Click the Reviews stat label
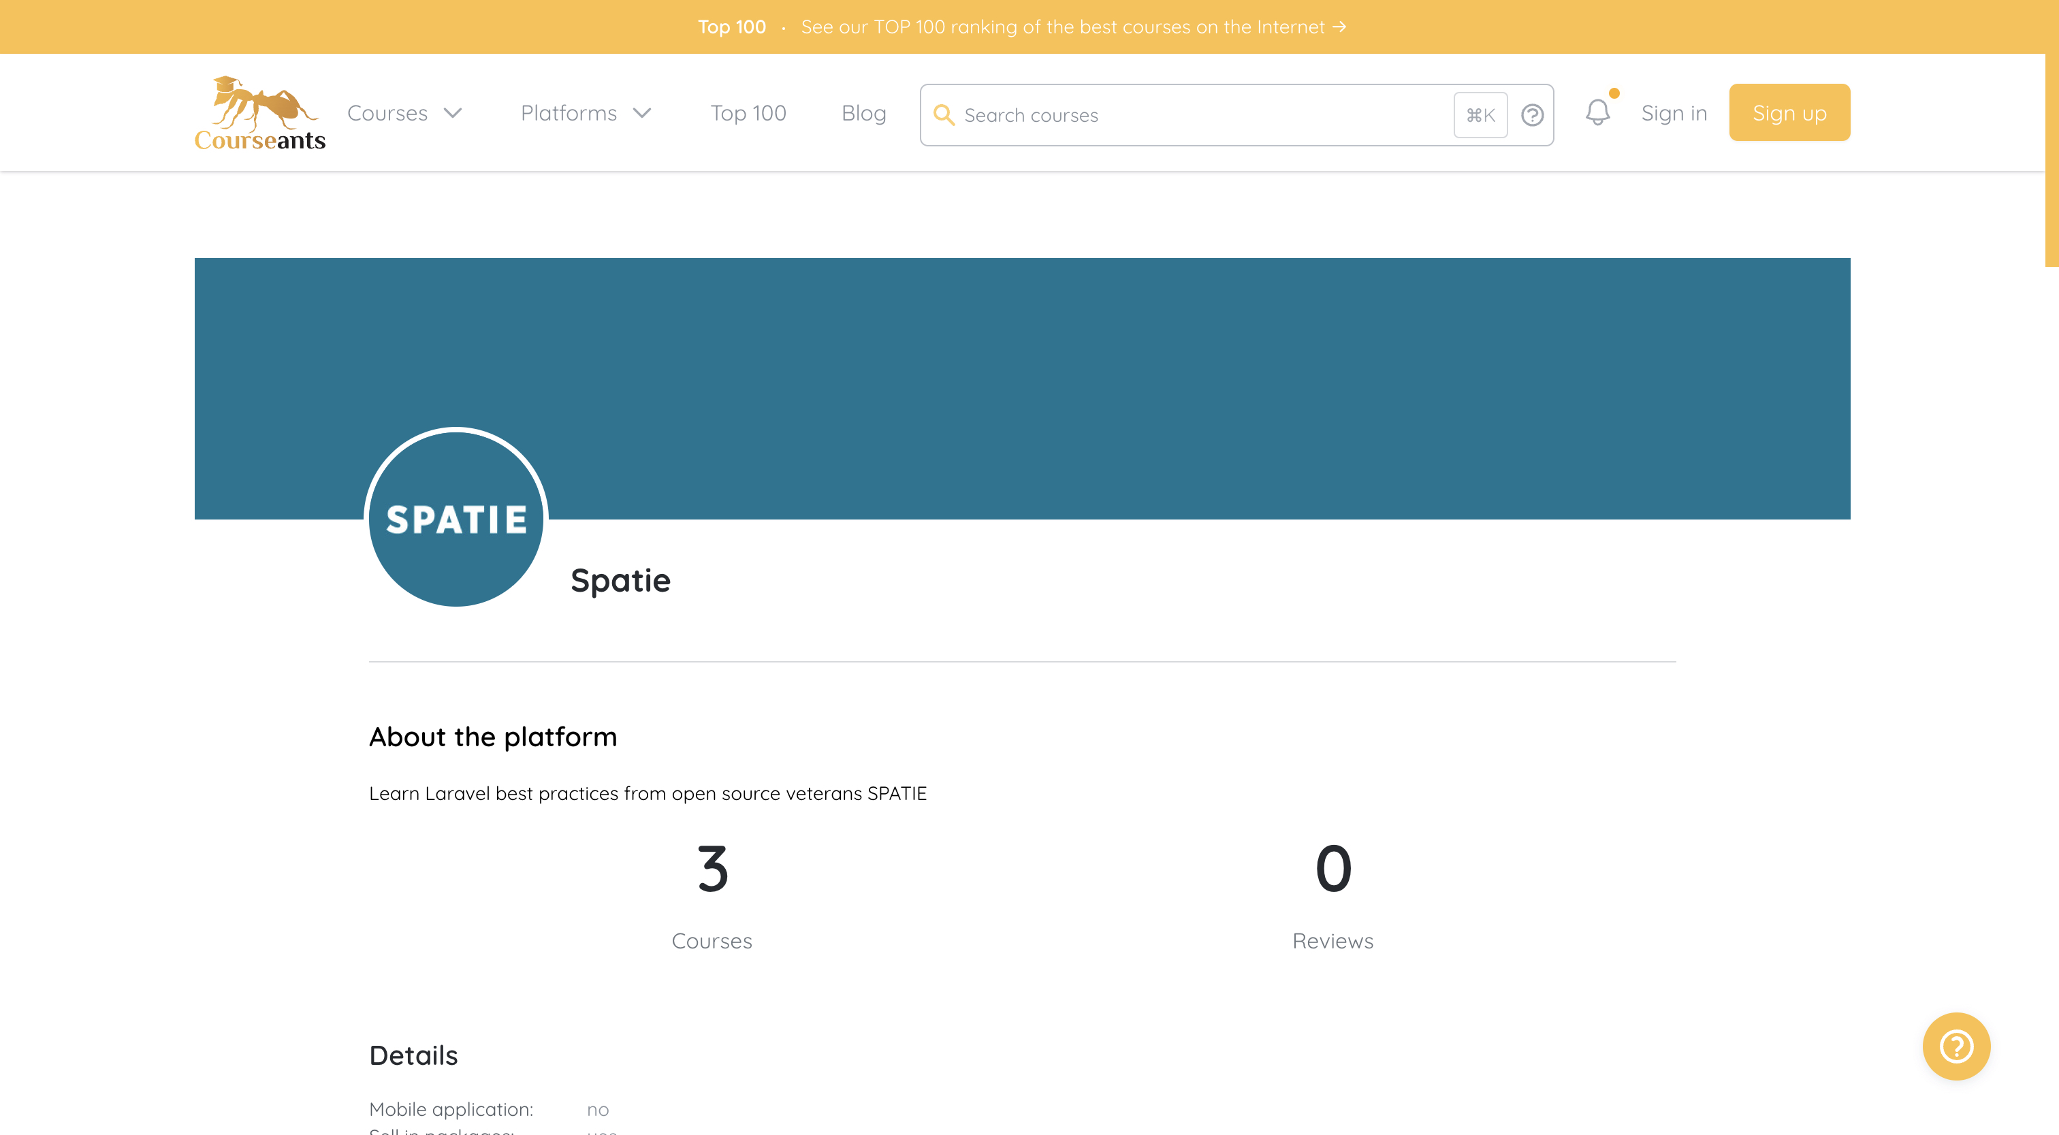 [1333, 942]
